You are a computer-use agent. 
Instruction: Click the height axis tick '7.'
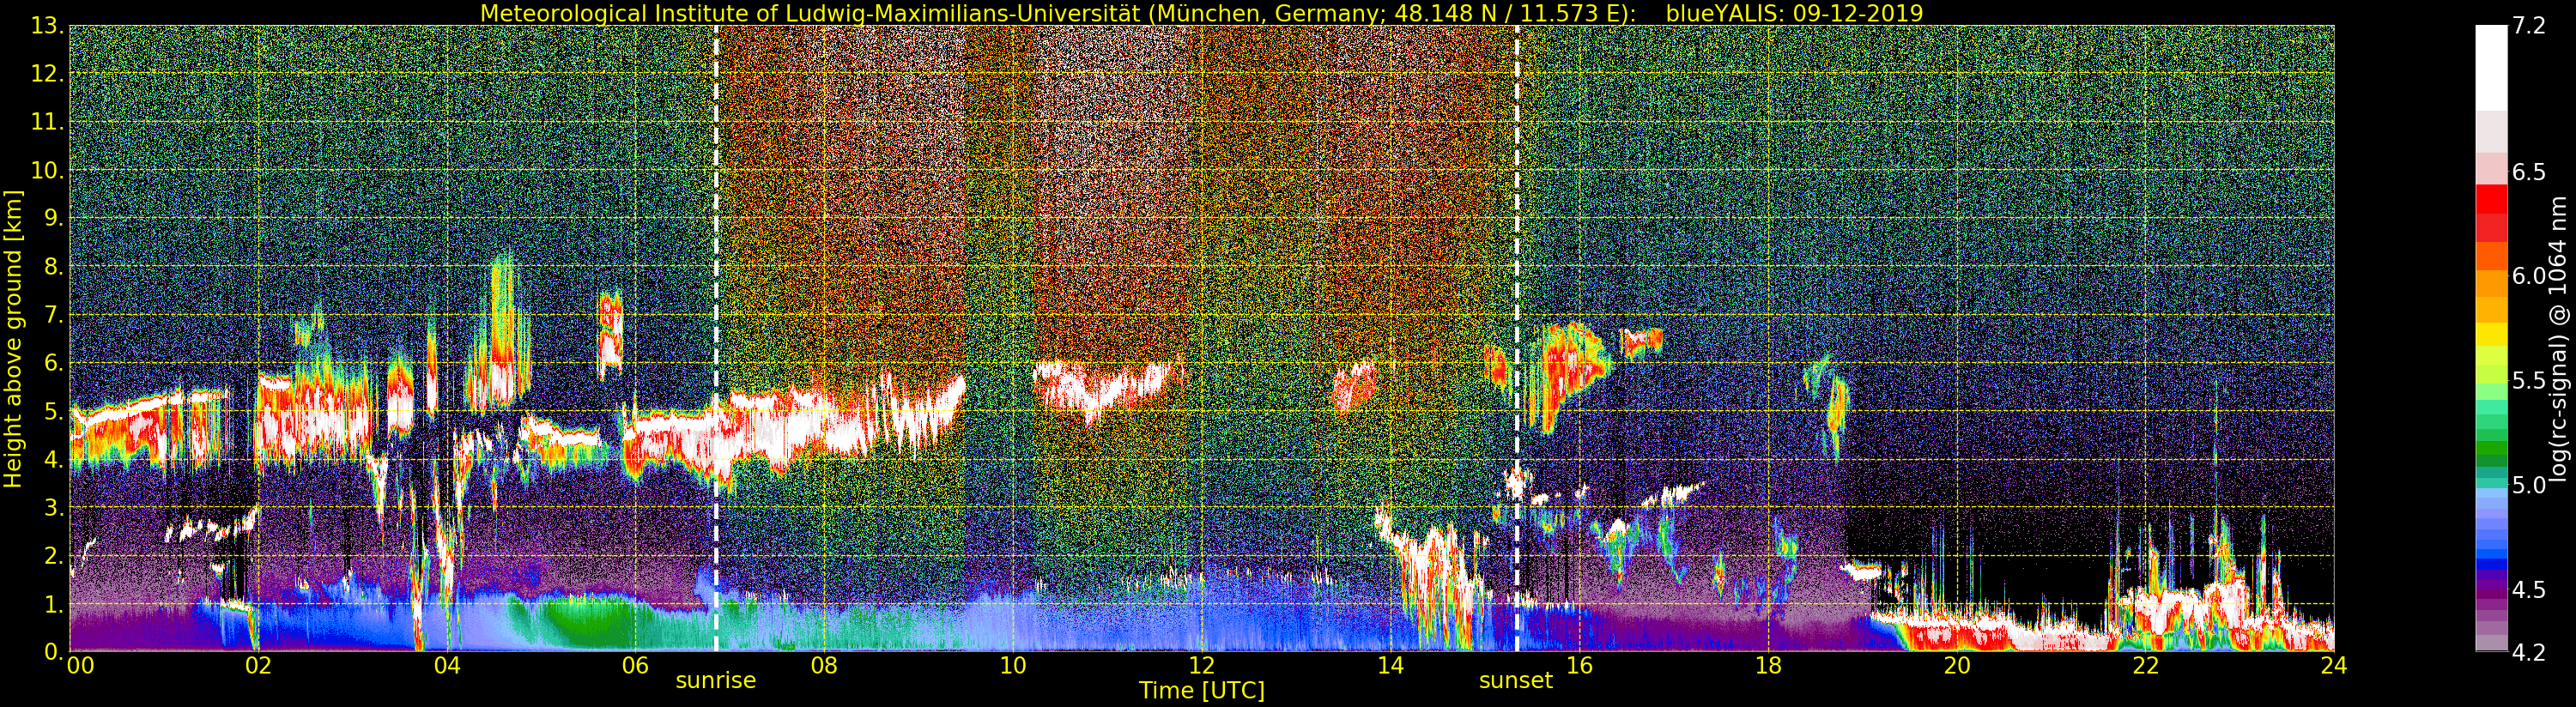click(54, 315)
